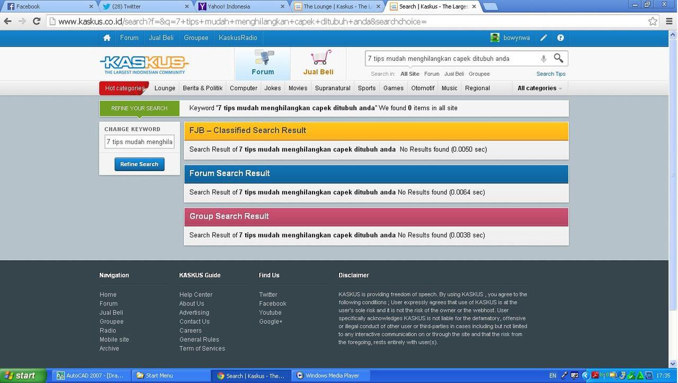This screenshot has width=678, height=383.
Task: Open Berita & Politik category
Action: tap(203, 88)
